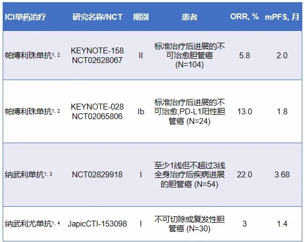Click the 纳武利单抗 drug name cell
This screenshot has width=305, height=242.
29,175
